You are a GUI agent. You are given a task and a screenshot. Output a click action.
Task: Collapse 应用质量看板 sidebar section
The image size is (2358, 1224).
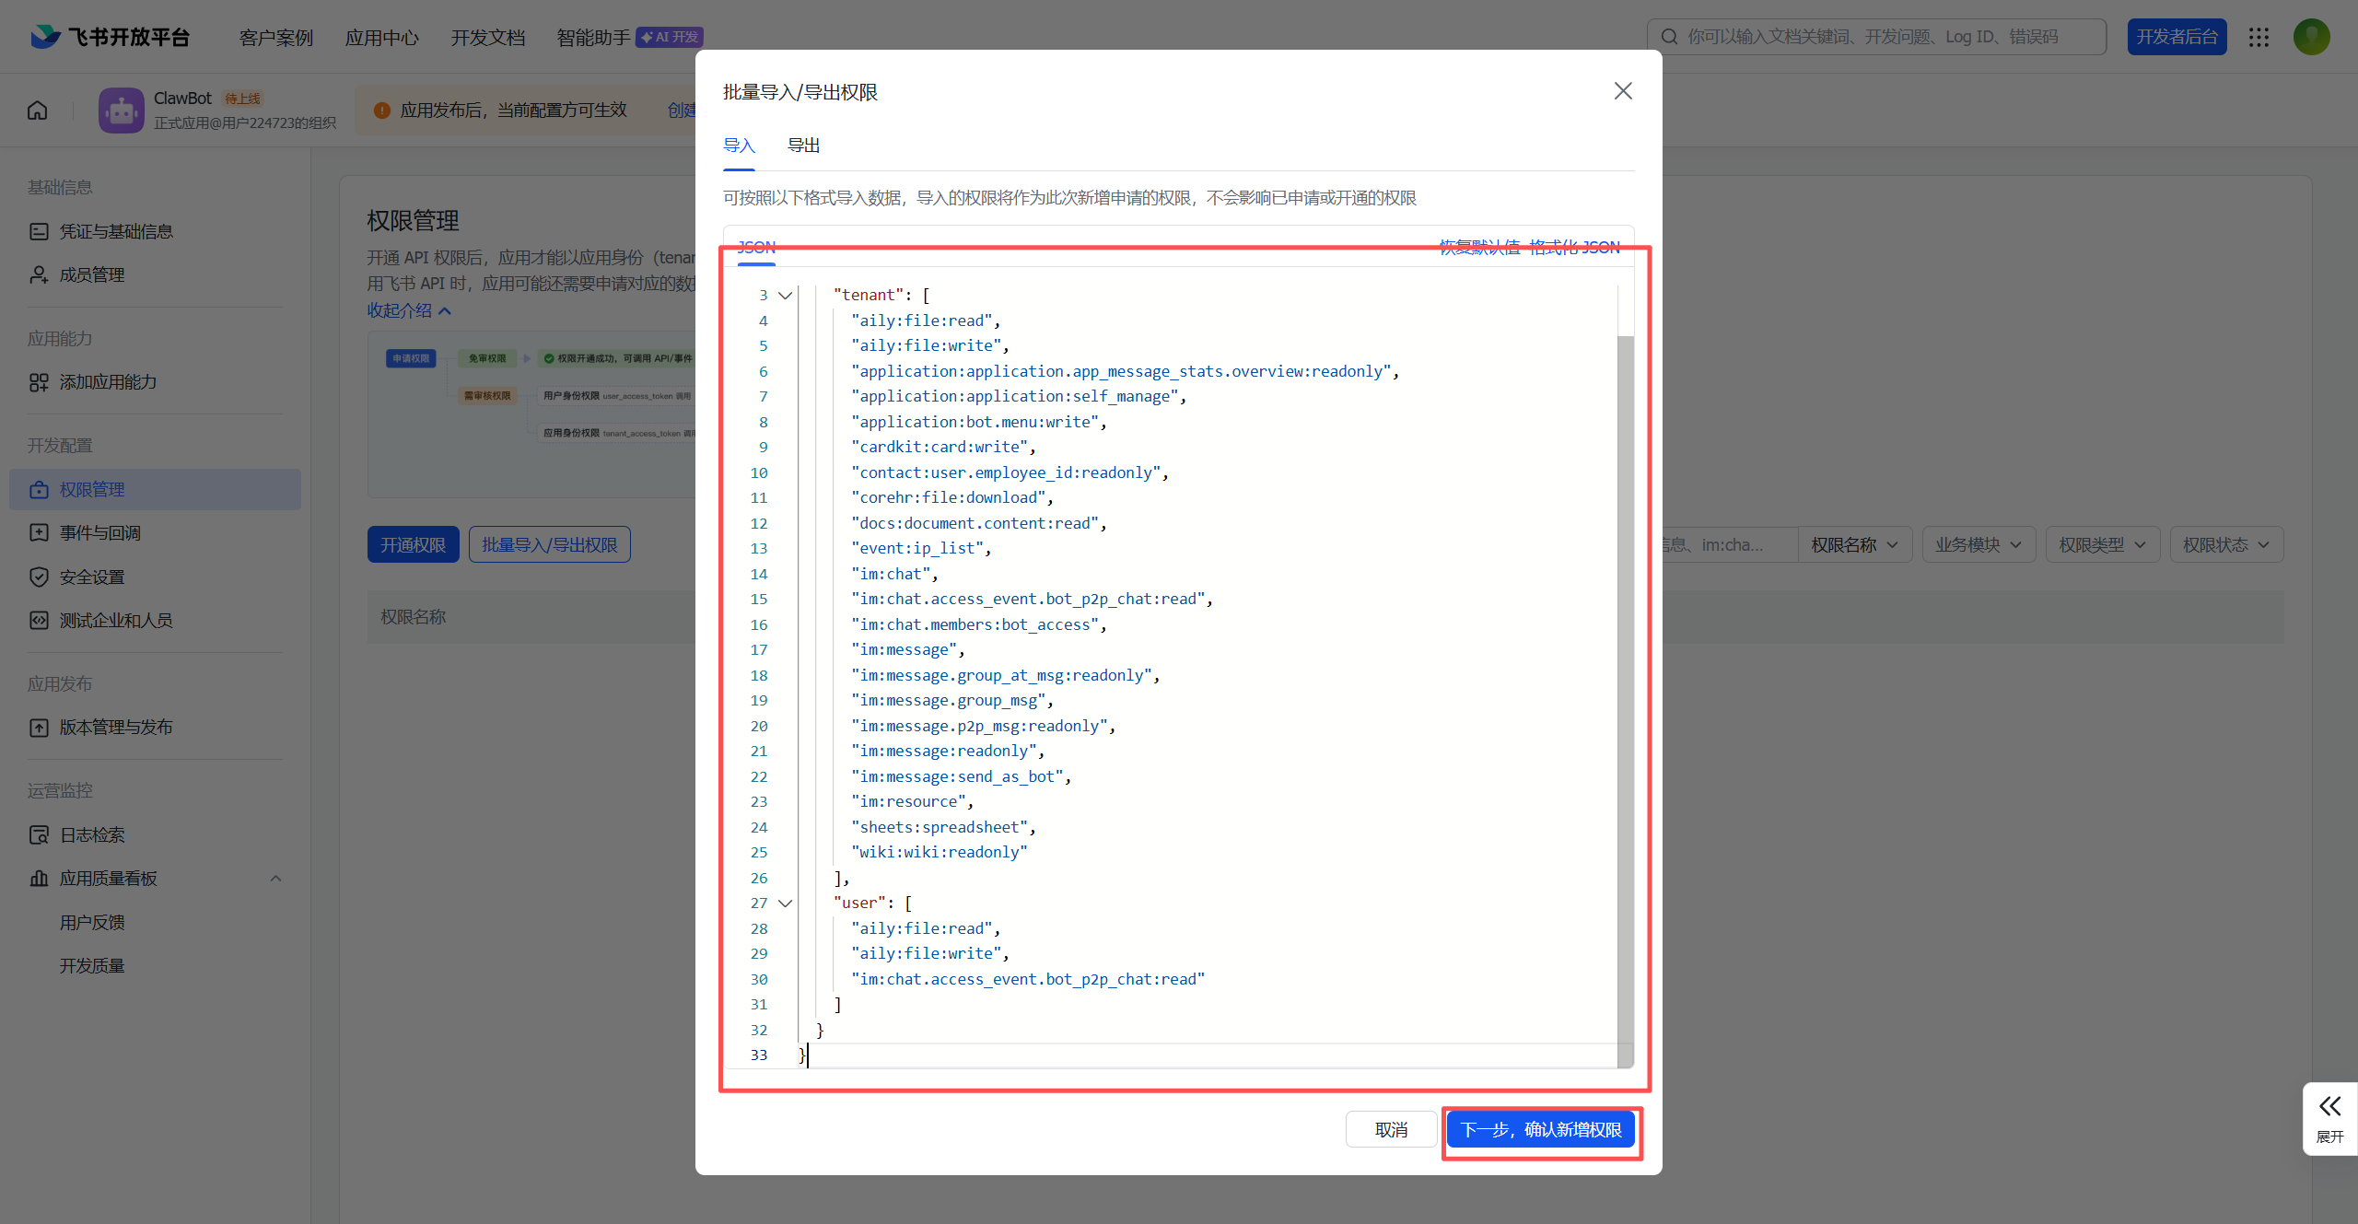click(x=275, y=879)
